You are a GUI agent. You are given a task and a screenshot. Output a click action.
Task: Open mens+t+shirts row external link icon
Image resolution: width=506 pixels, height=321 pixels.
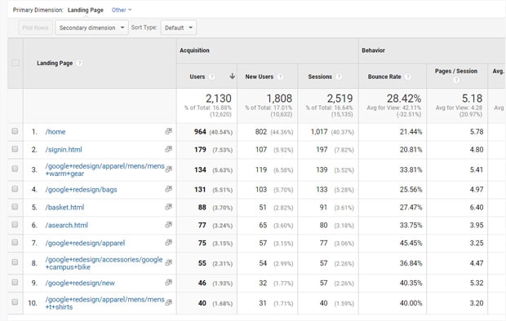168,302
